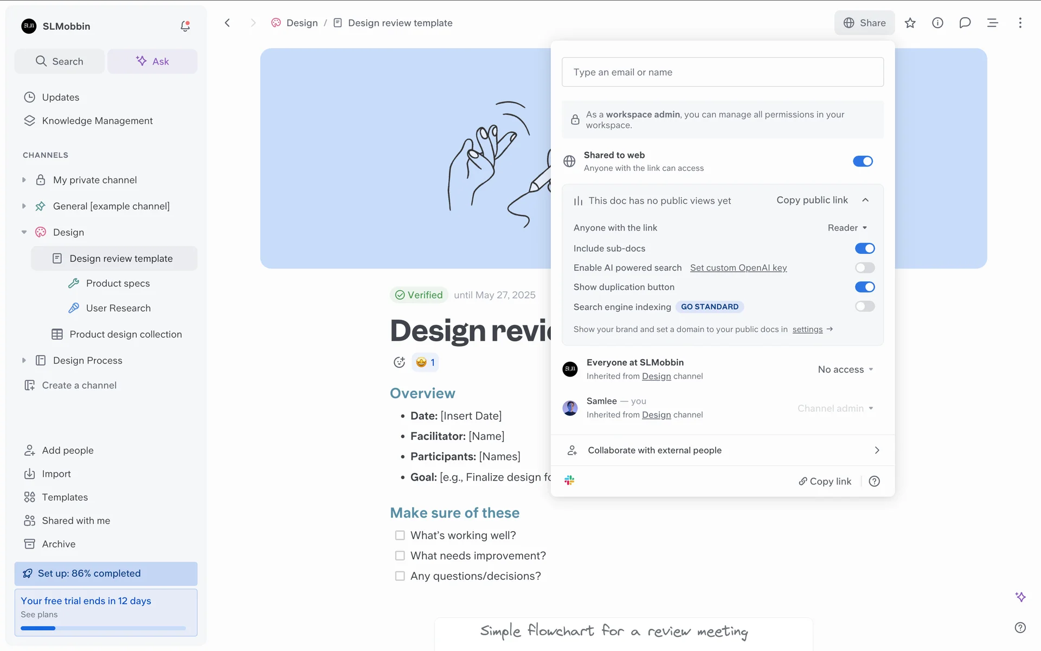Open Templates in the sidebar
The height and width of the screenshot is (651, 1041).
pyautogui.click(x=65, y=497)
